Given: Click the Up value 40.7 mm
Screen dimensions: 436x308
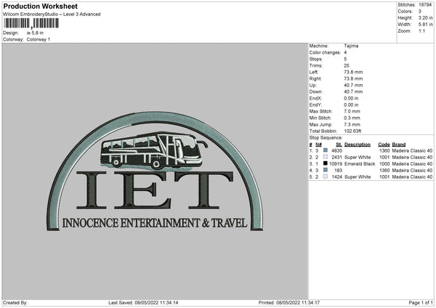Looking at the screenshot, I should point(353,85).
